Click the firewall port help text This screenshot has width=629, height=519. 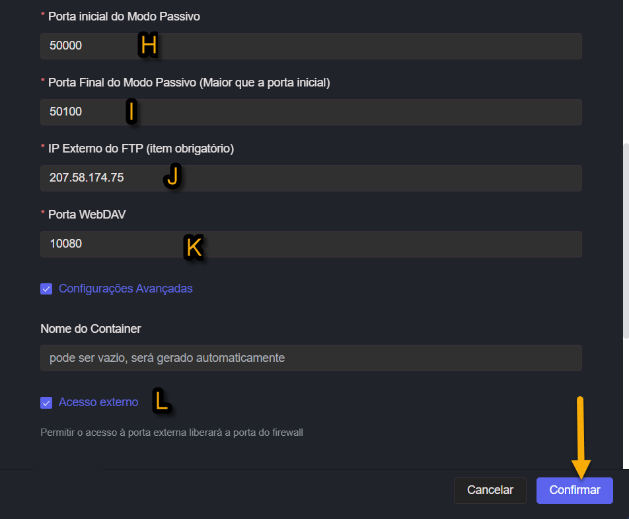tap(172, 433)
